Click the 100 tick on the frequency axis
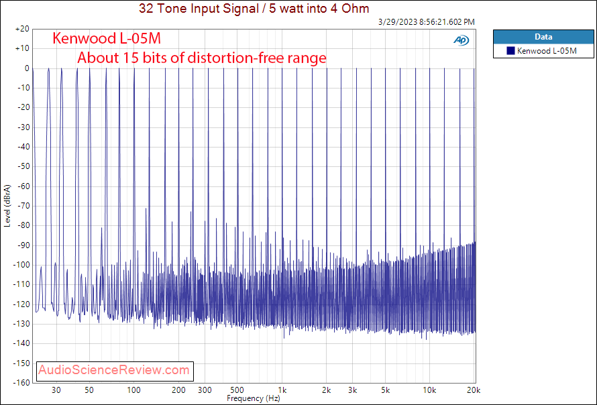This screenshot has height=405, width=597. point(133,390)
